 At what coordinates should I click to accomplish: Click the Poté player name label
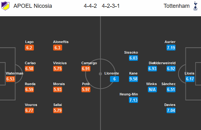(x=86, y=84)
